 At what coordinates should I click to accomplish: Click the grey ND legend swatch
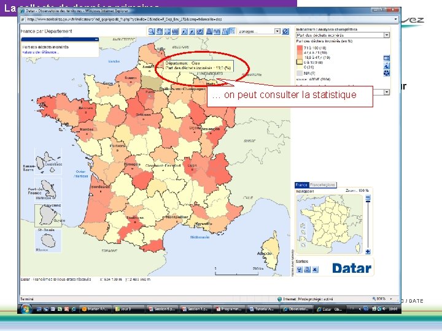[300, 73]
